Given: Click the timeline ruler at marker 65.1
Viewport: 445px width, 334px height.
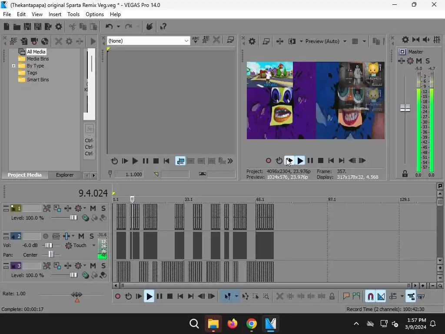Looking at the screenshot, I should [x=260, y=200].
